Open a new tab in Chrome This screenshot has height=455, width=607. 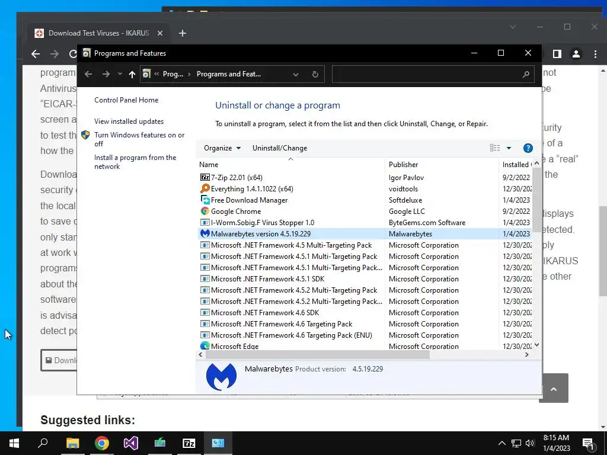183,33
